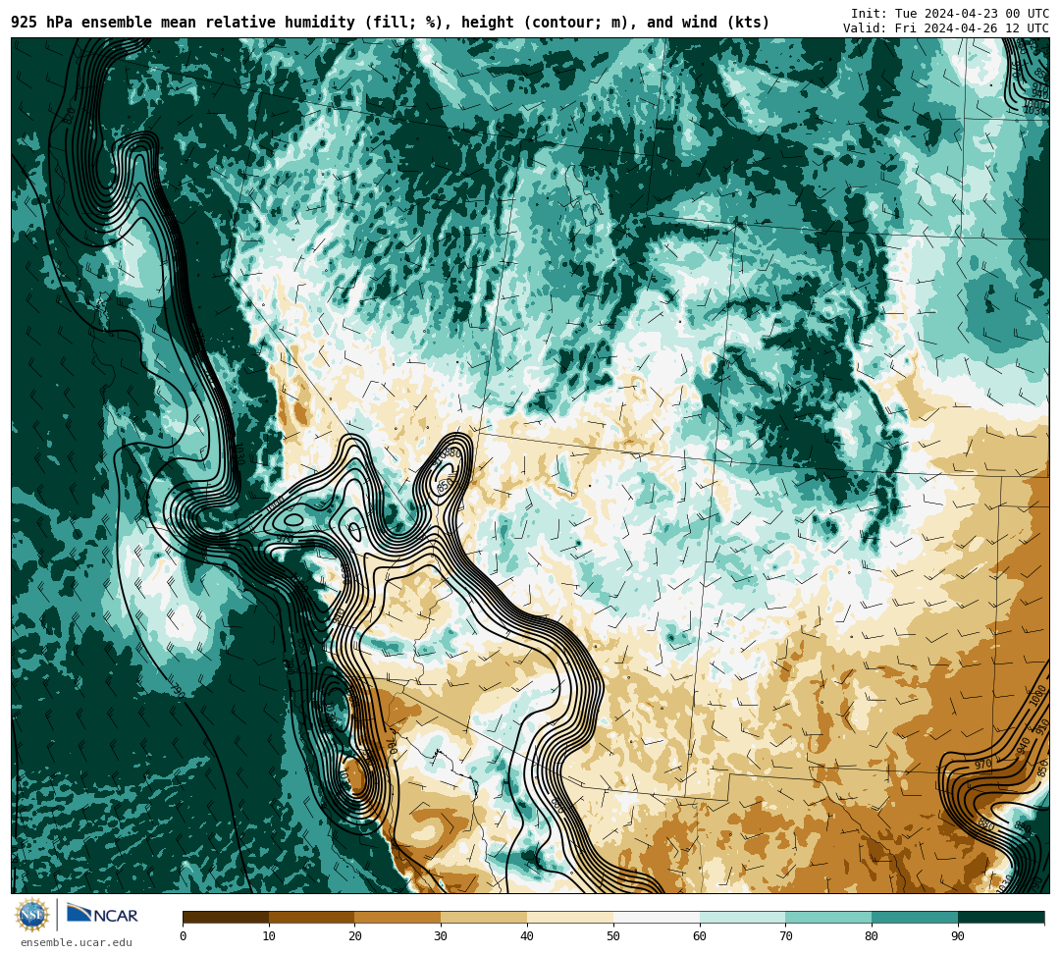
Task: Click the colorbar tick label 50
Action: (613, 936)
